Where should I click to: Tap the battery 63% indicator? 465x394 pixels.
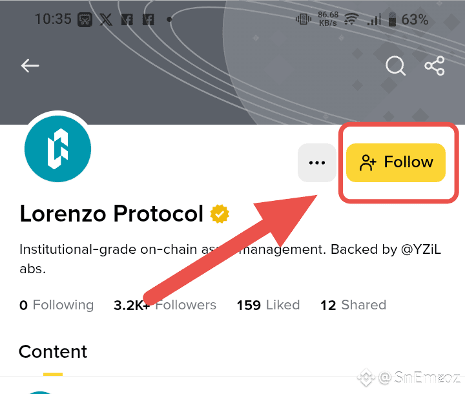click(408, 19)
